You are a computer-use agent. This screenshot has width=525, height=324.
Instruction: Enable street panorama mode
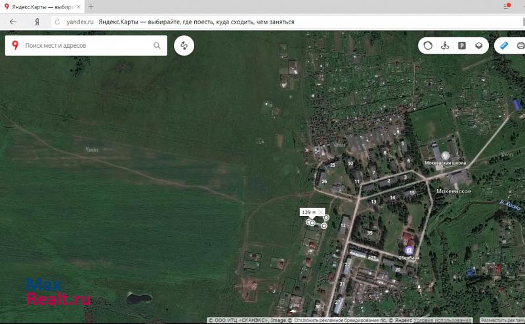click(x=445, y=46)
